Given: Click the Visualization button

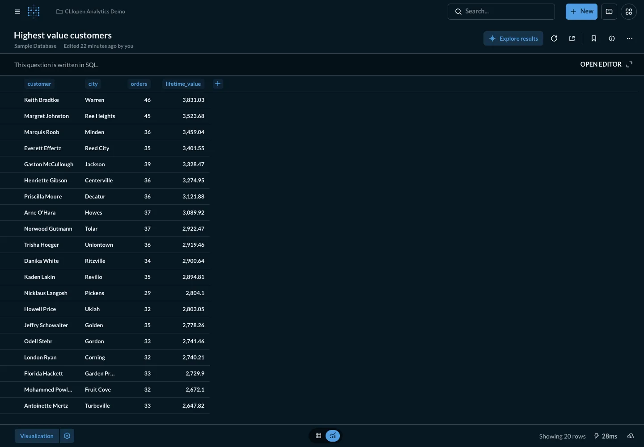Looking at the screenshot, I should [x=37, y=436].
